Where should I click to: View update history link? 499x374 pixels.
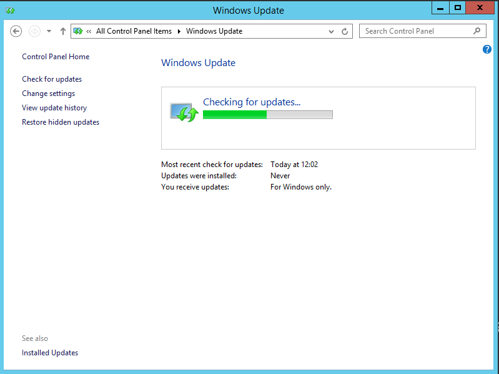54,108
